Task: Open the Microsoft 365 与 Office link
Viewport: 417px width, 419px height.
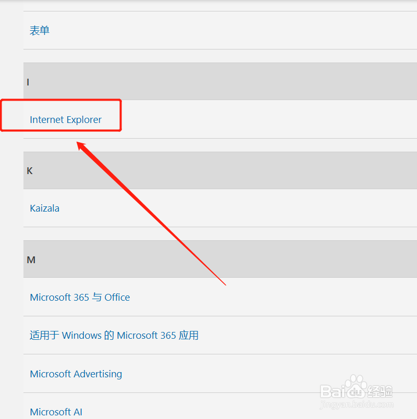Action: coord(80,297)
